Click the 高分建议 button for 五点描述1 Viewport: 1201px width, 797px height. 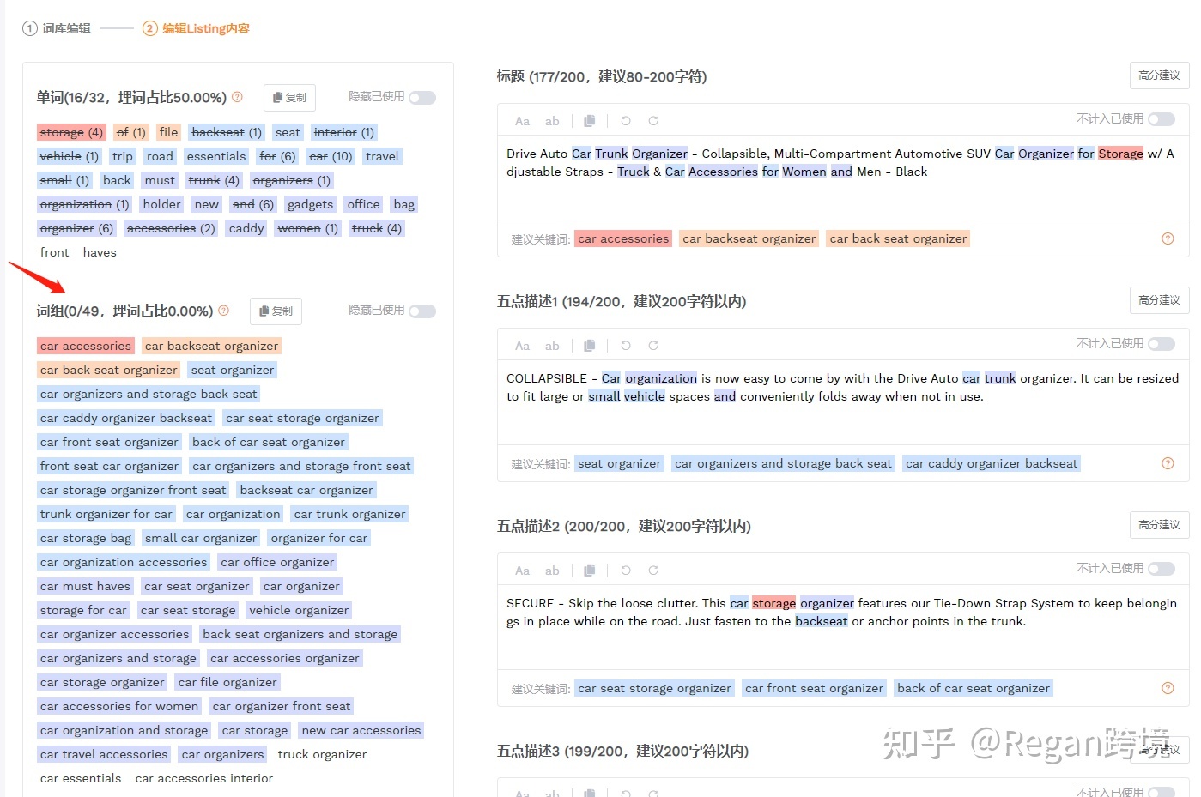coord(1158,300)
